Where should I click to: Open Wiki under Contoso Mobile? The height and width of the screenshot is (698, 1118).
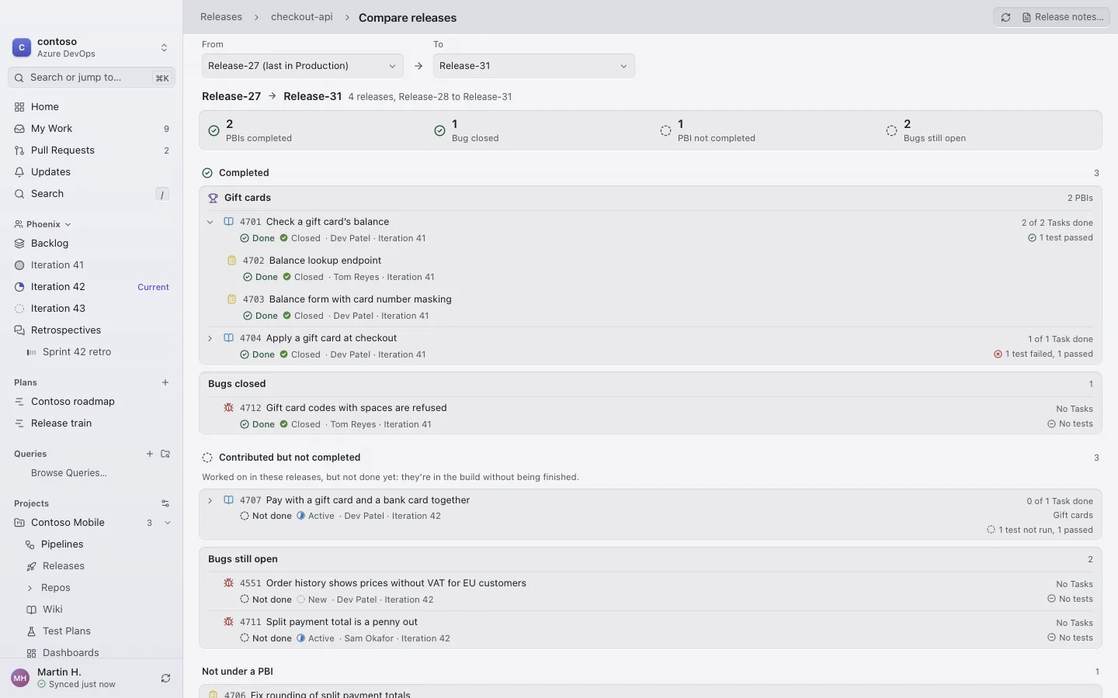(x=92, y=610)
